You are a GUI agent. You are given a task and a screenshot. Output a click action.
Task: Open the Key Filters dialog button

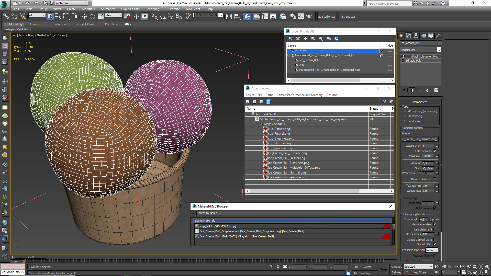[421, 272]
